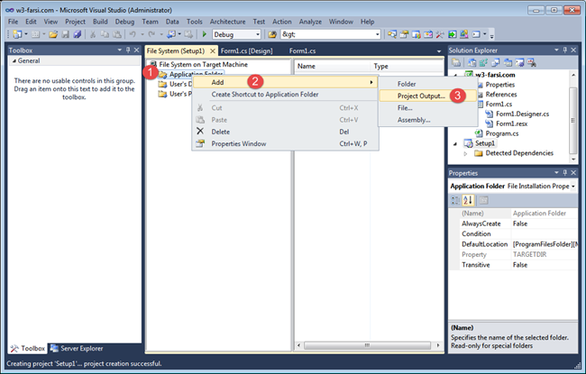Viewport: 586px width, 374px height.
Task: Open the Launch Conditions Editor icon
Action: coord(532,63)
